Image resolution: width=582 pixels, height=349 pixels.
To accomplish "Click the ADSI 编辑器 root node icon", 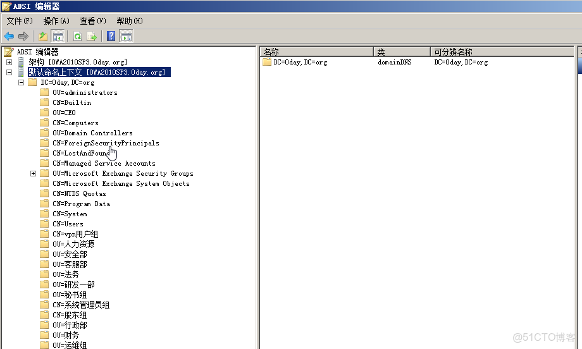I will [x=9, y=52].
